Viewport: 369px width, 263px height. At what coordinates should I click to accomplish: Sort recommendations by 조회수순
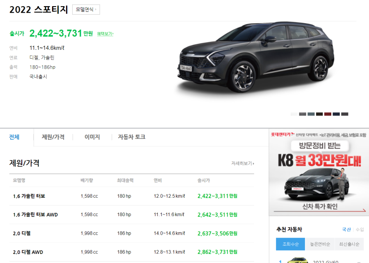[x=290, y=244]
